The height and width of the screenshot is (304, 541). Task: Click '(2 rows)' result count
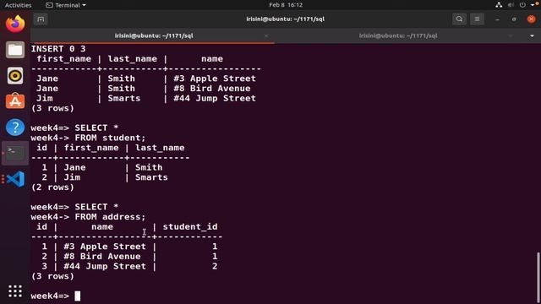pyautogui.click(x=52, y=187)
